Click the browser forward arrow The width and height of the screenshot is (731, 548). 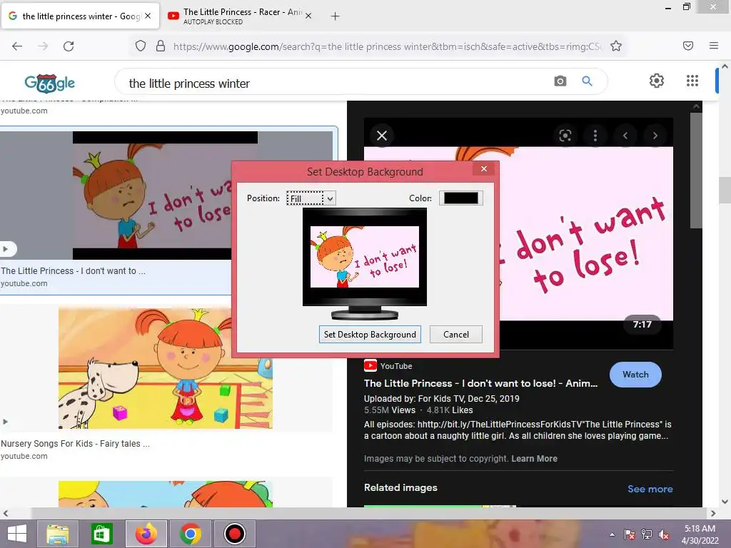click(x=43, y=46)
